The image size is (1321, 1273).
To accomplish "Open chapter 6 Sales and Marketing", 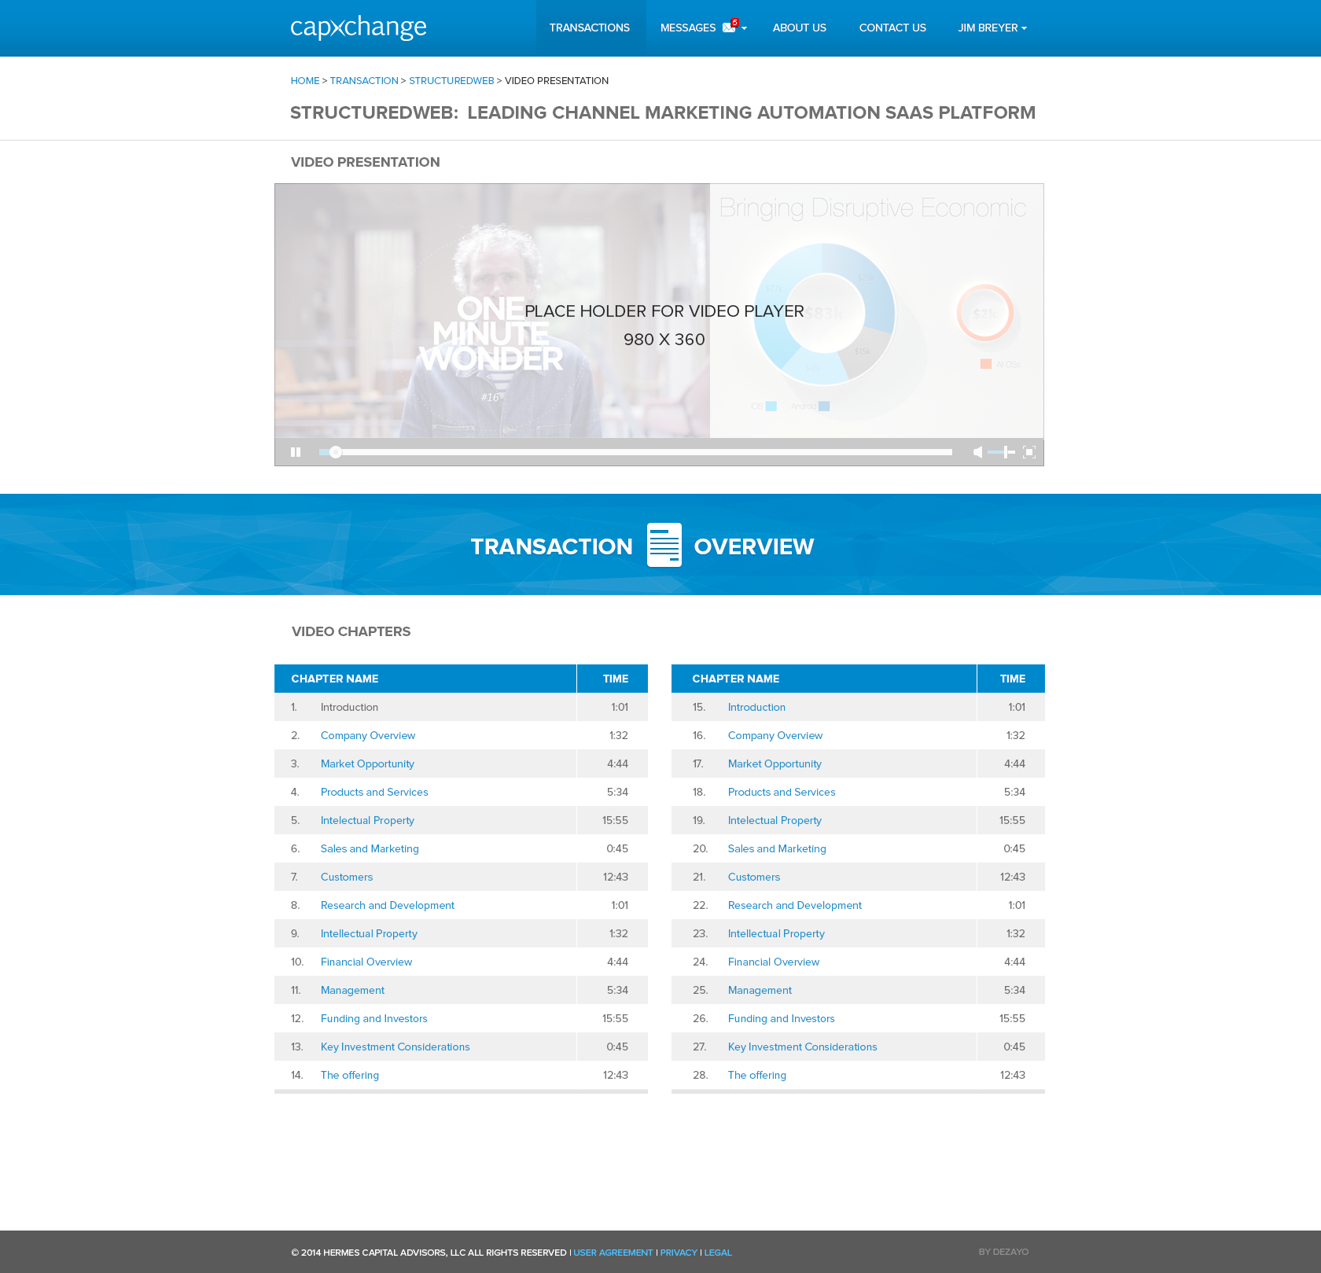I will tap(370, 848).
